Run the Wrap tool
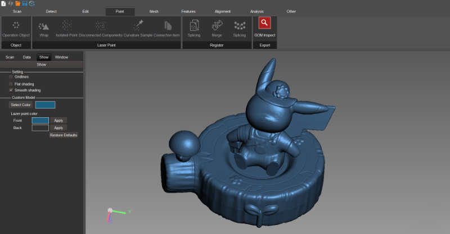The image size is (450, 234). pos(44,30)
